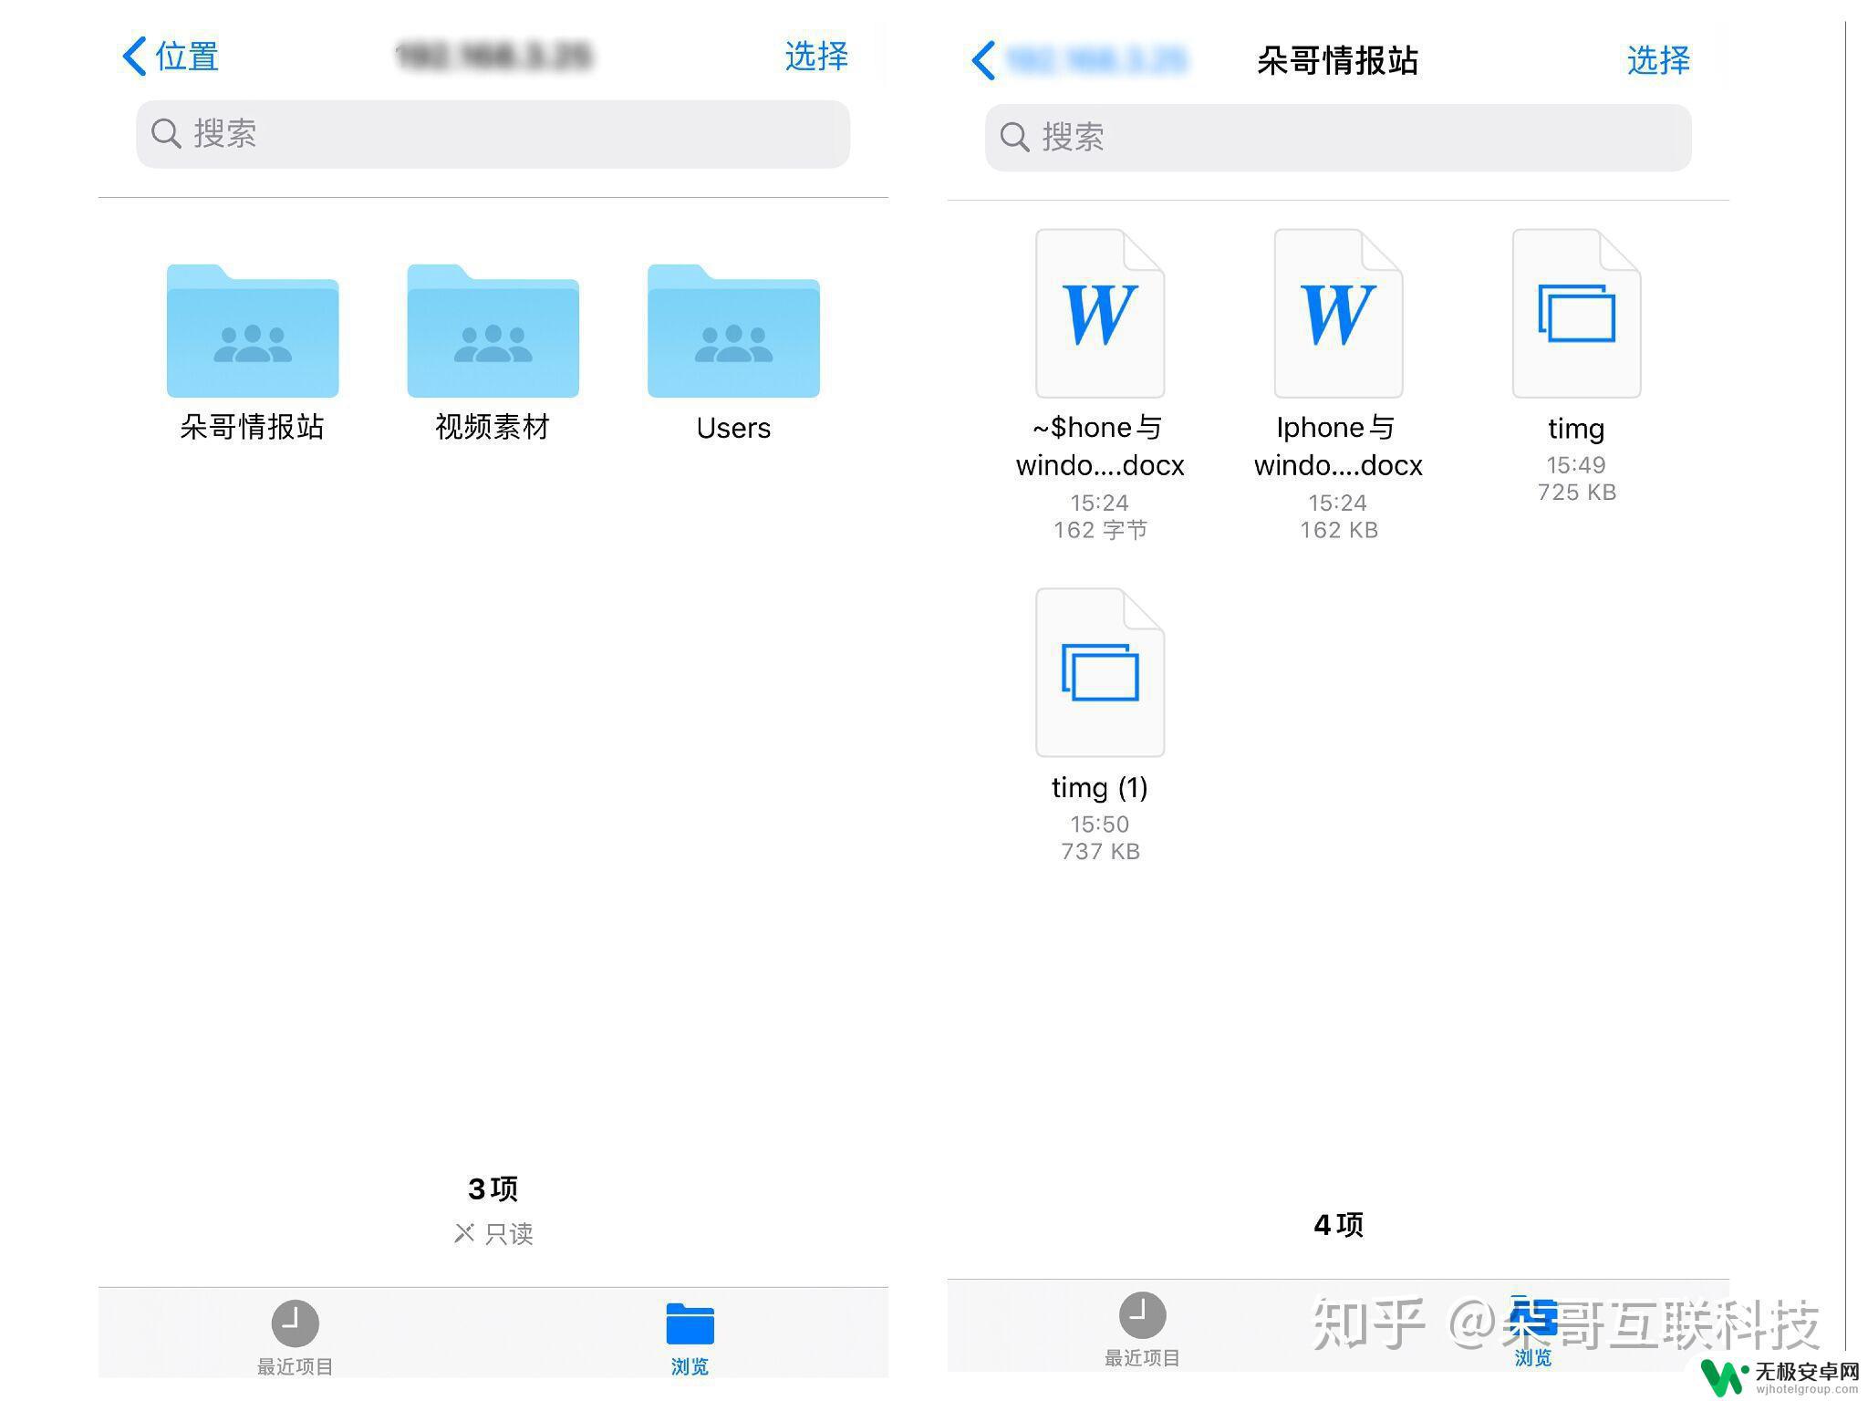Viewport: 1868px width, 1401px height.
Task: Click the magnifier icon in right search bar
Action: tap(1014, 137)
